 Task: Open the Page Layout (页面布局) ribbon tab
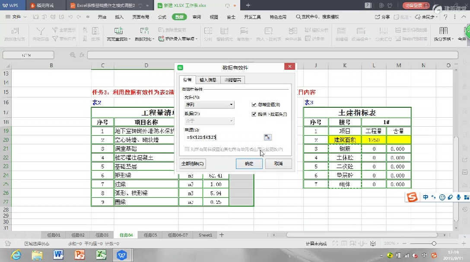tap(140, 17)
